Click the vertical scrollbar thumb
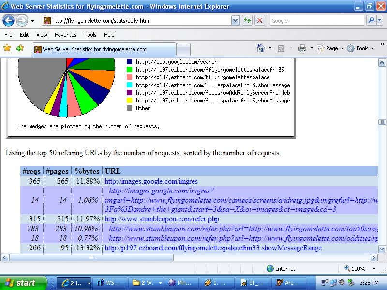The width and height of the screenshot is (387, 290). pyautogui.click(x=382, y=122)
